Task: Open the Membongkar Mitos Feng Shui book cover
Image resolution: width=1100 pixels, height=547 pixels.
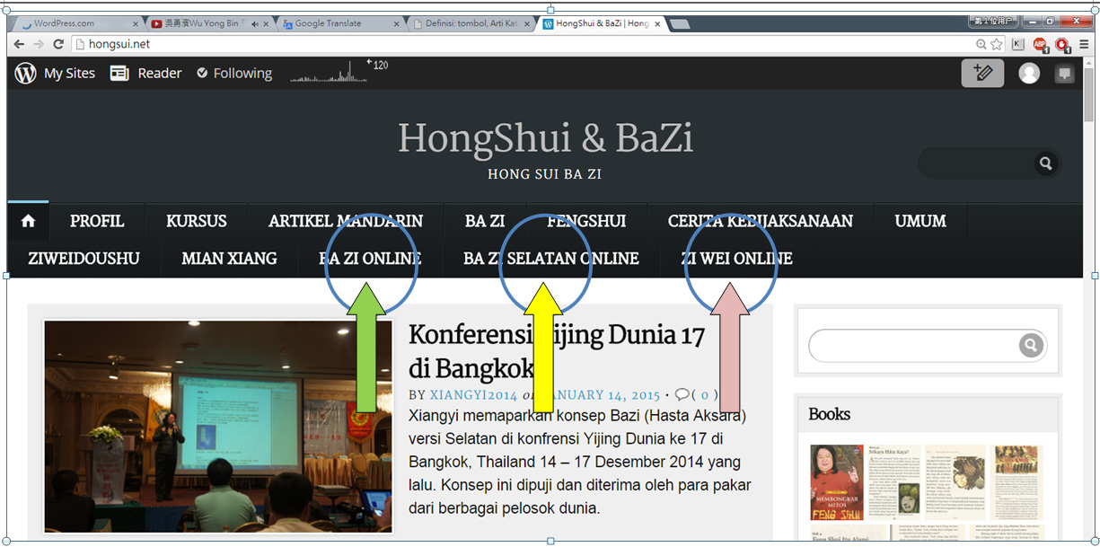Action: point(835,482)
